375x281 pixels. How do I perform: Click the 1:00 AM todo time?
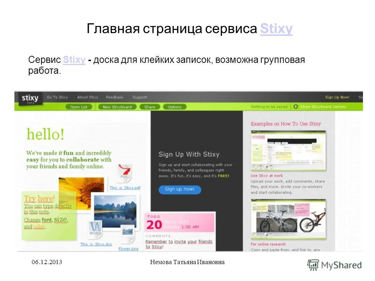click(x=190, y=227)
